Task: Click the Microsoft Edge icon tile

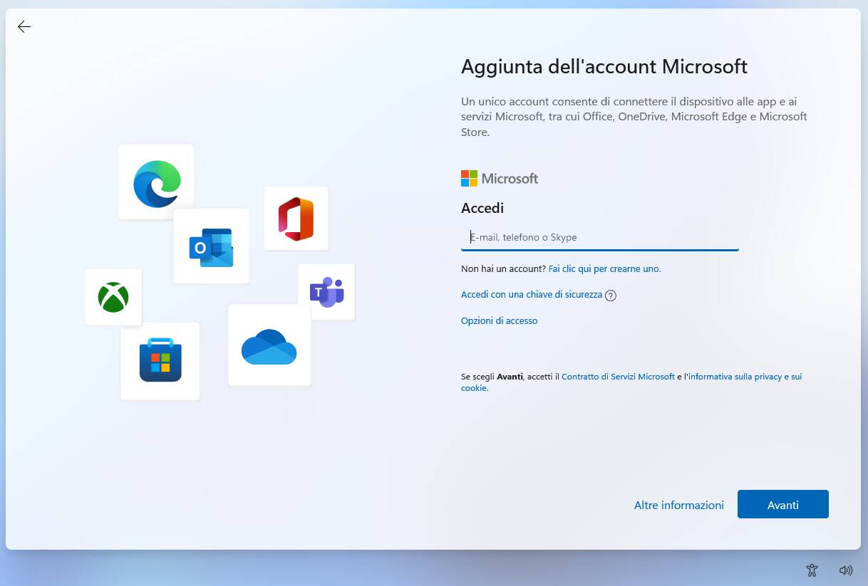Action: pos(156,182)
